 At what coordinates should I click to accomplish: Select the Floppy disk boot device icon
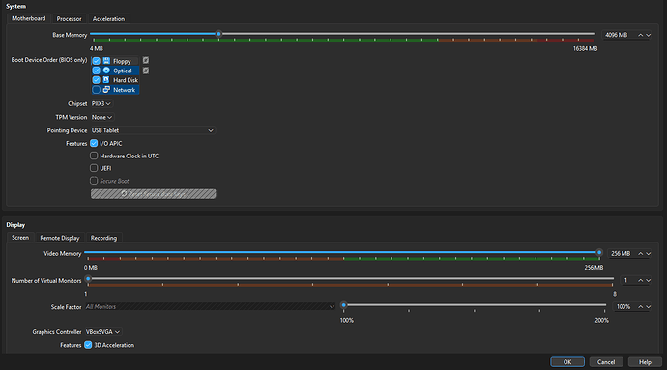coord(106,61)
